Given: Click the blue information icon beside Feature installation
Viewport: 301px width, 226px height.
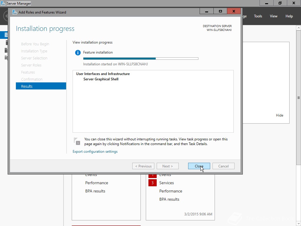Looking at the screenshot, I should tap(78, 52).
